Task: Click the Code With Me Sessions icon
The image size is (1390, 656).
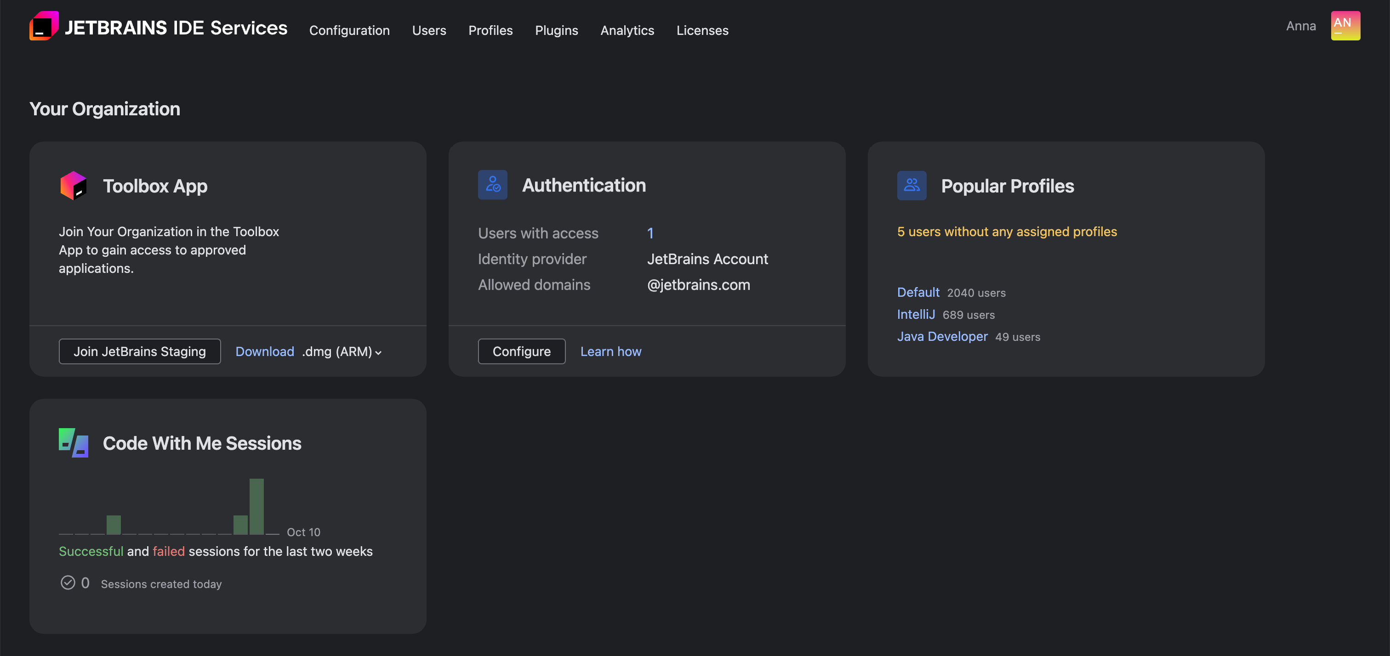Action: click(x=74, y=442)
